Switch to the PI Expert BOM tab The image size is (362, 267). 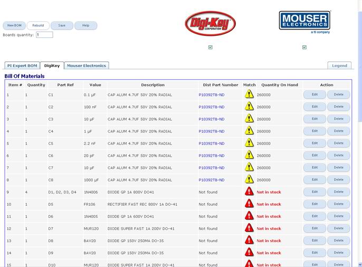[22, 65]
